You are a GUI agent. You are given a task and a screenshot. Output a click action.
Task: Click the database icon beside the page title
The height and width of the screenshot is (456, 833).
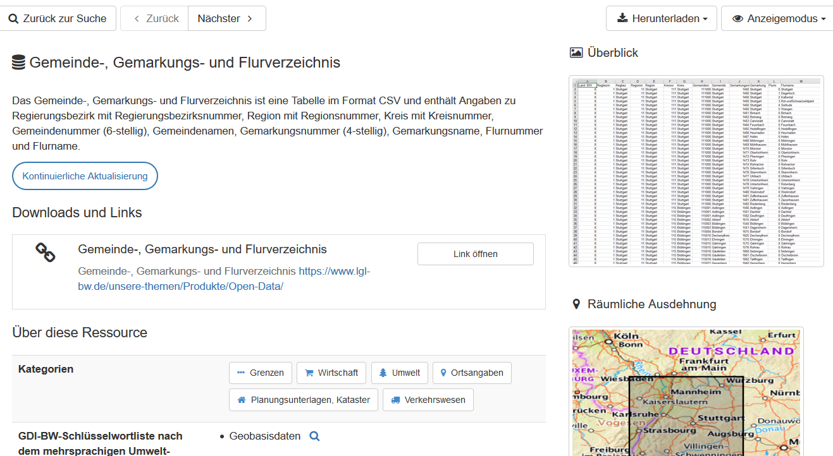click(x=19, y=63)
